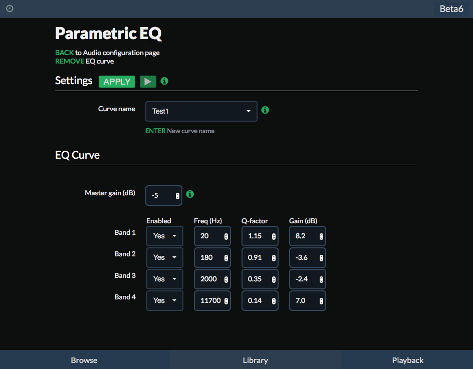Image resolution: width=473 pixels, height=369 pixels.
Task: Click the Band 3 Q-factor stepper arrows
Action: (274, 280)
